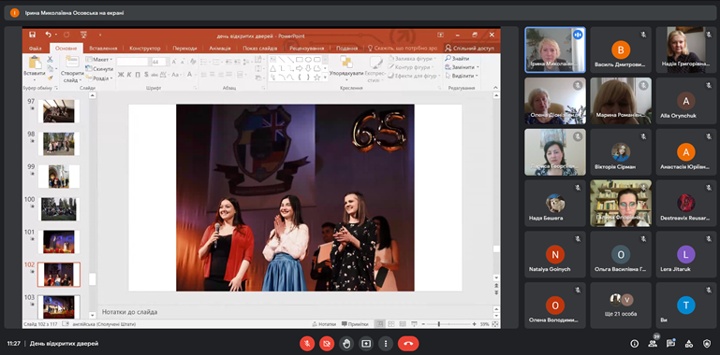The image size is (720, 355).
Task: Open meeting details info icon
Action: [635, 344]
